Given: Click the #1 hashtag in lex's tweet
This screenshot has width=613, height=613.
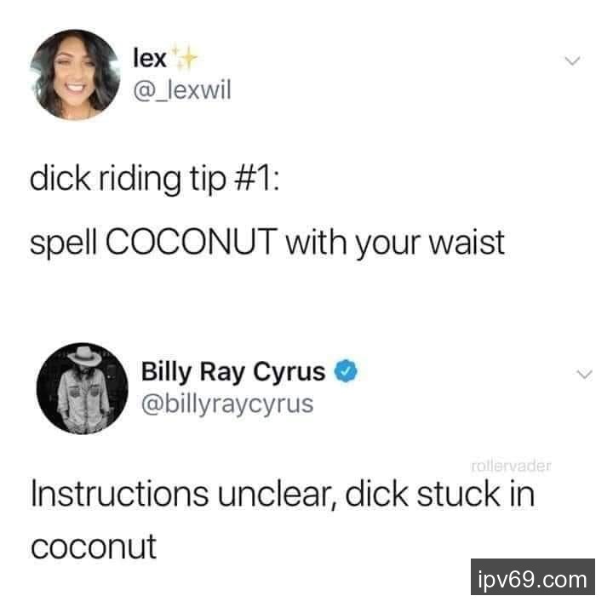Looking at the screenshot, I should pyautogui.click(x=253, y=180).
